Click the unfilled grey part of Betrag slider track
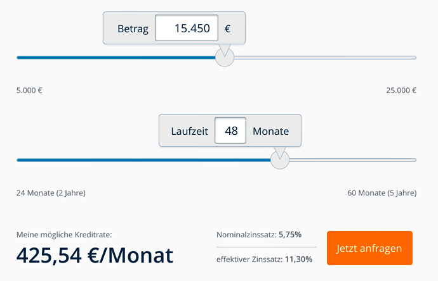Image resolution: width=438 pixels, height=281 pixels. tap(325, 58)
